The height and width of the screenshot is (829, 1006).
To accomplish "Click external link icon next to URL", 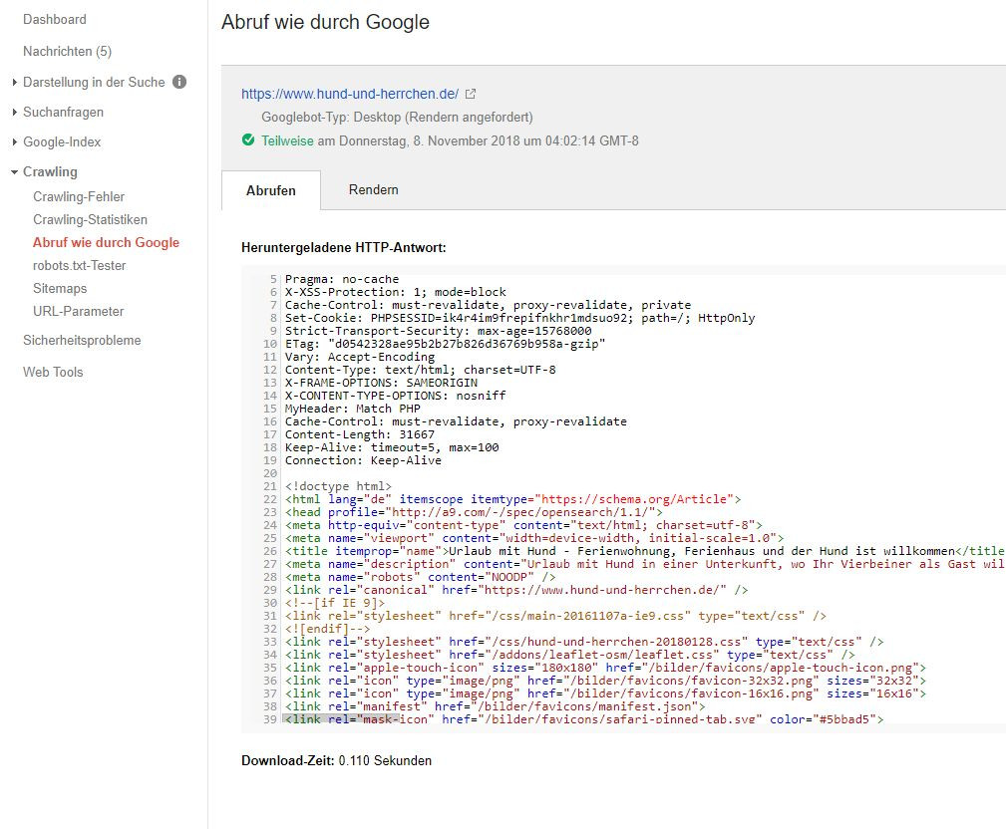I will pyautogui.click(x=471, y=94).
